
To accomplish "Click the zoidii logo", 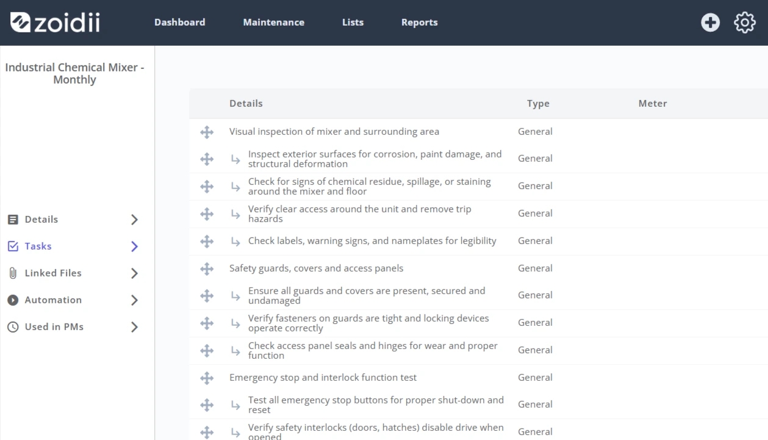I will (55, 23).
